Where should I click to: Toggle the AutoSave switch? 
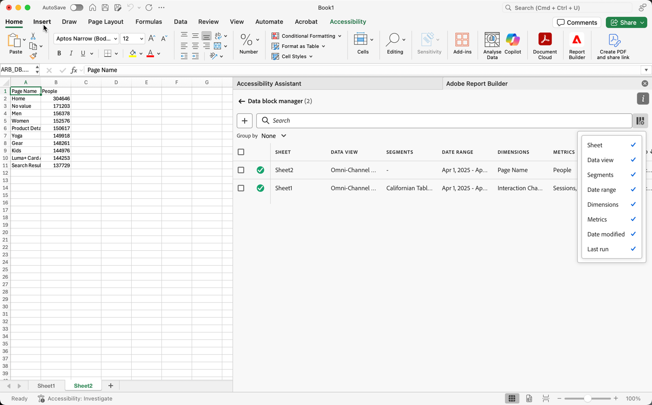(x=77, y=7)
